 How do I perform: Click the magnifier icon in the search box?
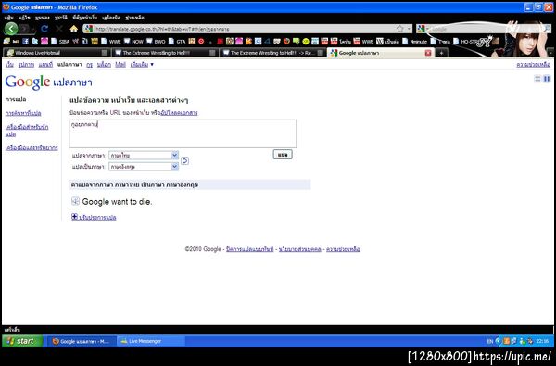[x=547, y=29]
